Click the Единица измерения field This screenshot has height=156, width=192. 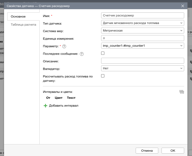(x=142, y=38)
